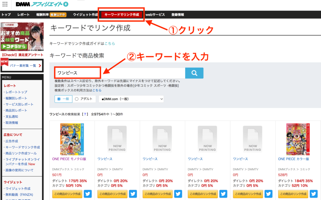
Task: Open second product NOW PRINTING placeholder image
Action: click(117, 139)
